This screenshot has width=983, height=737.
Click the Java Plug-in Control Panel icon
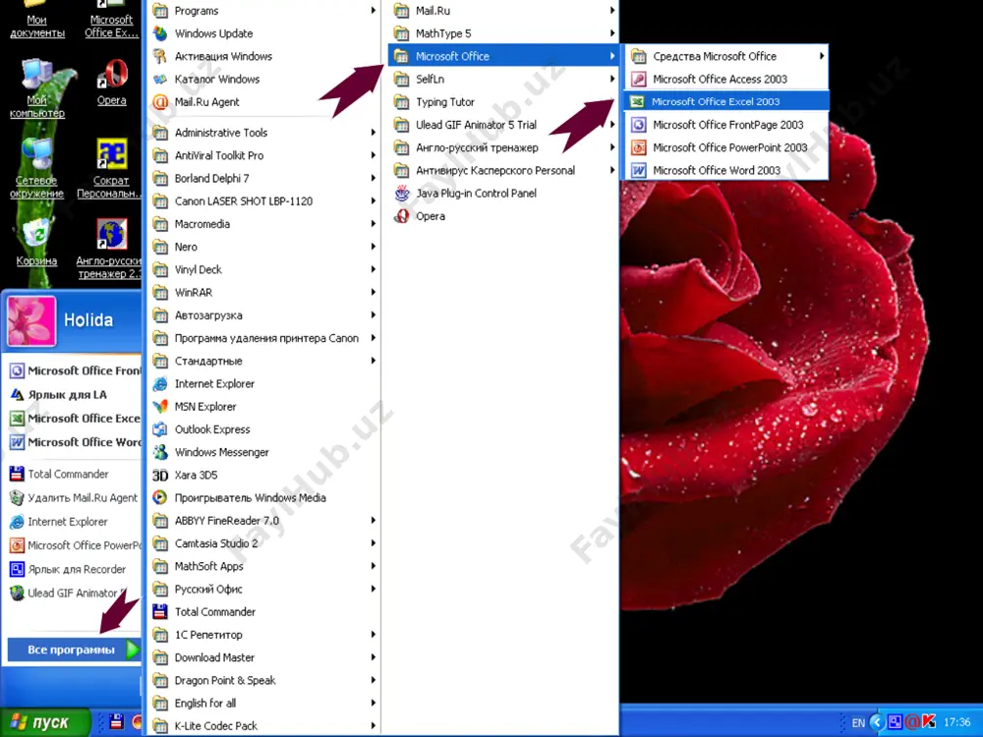tap(401, 193)
